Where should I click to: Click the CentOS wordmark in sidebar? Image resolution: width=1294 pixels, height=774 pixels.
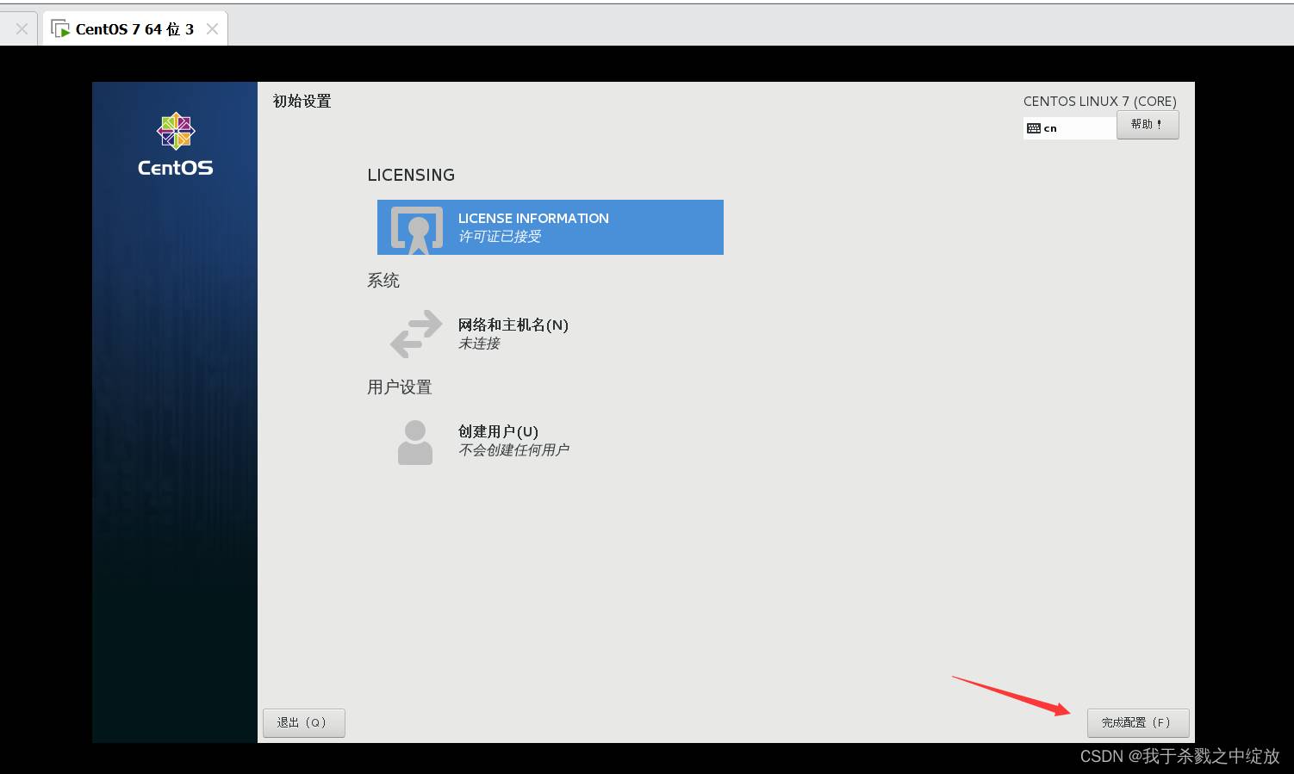[x=175, y=168]
